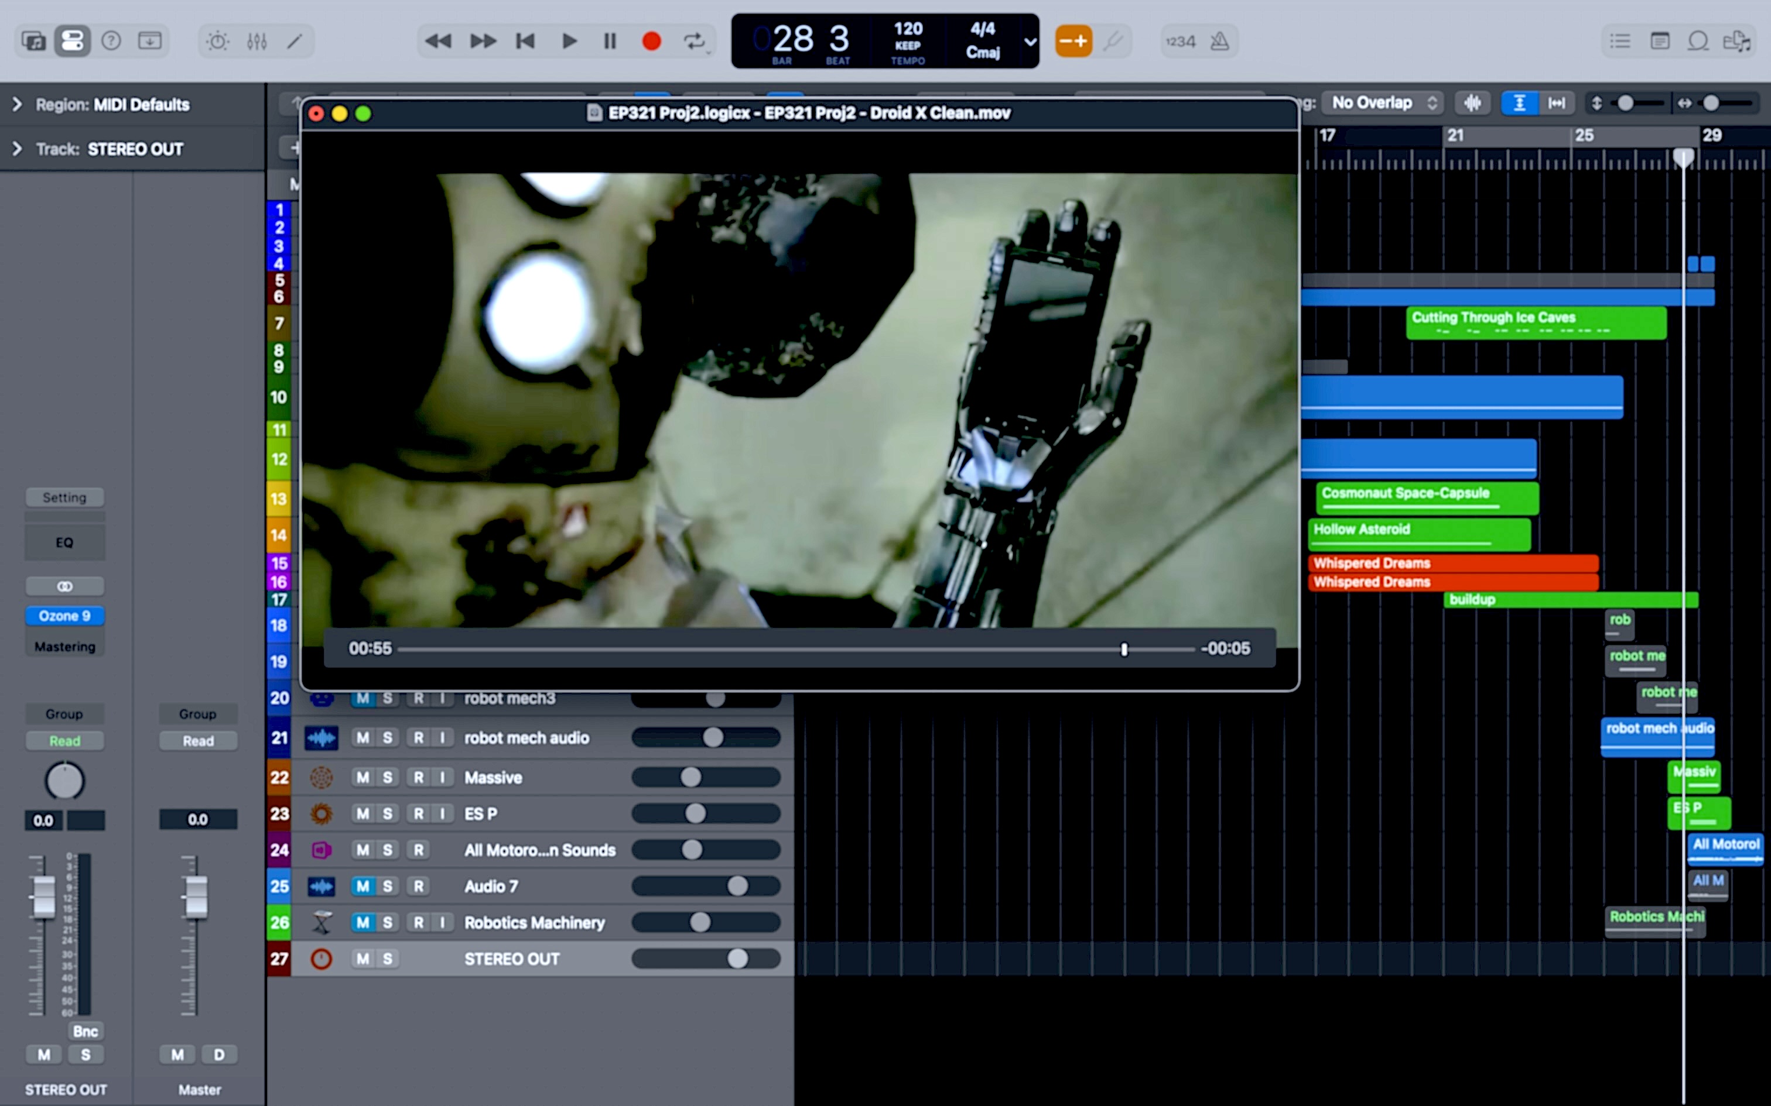The width and height of the screenshot is (1771, 1106).
Task: Open the Group menu on STEREO OUT strip
Action: (x=64, y=714)
